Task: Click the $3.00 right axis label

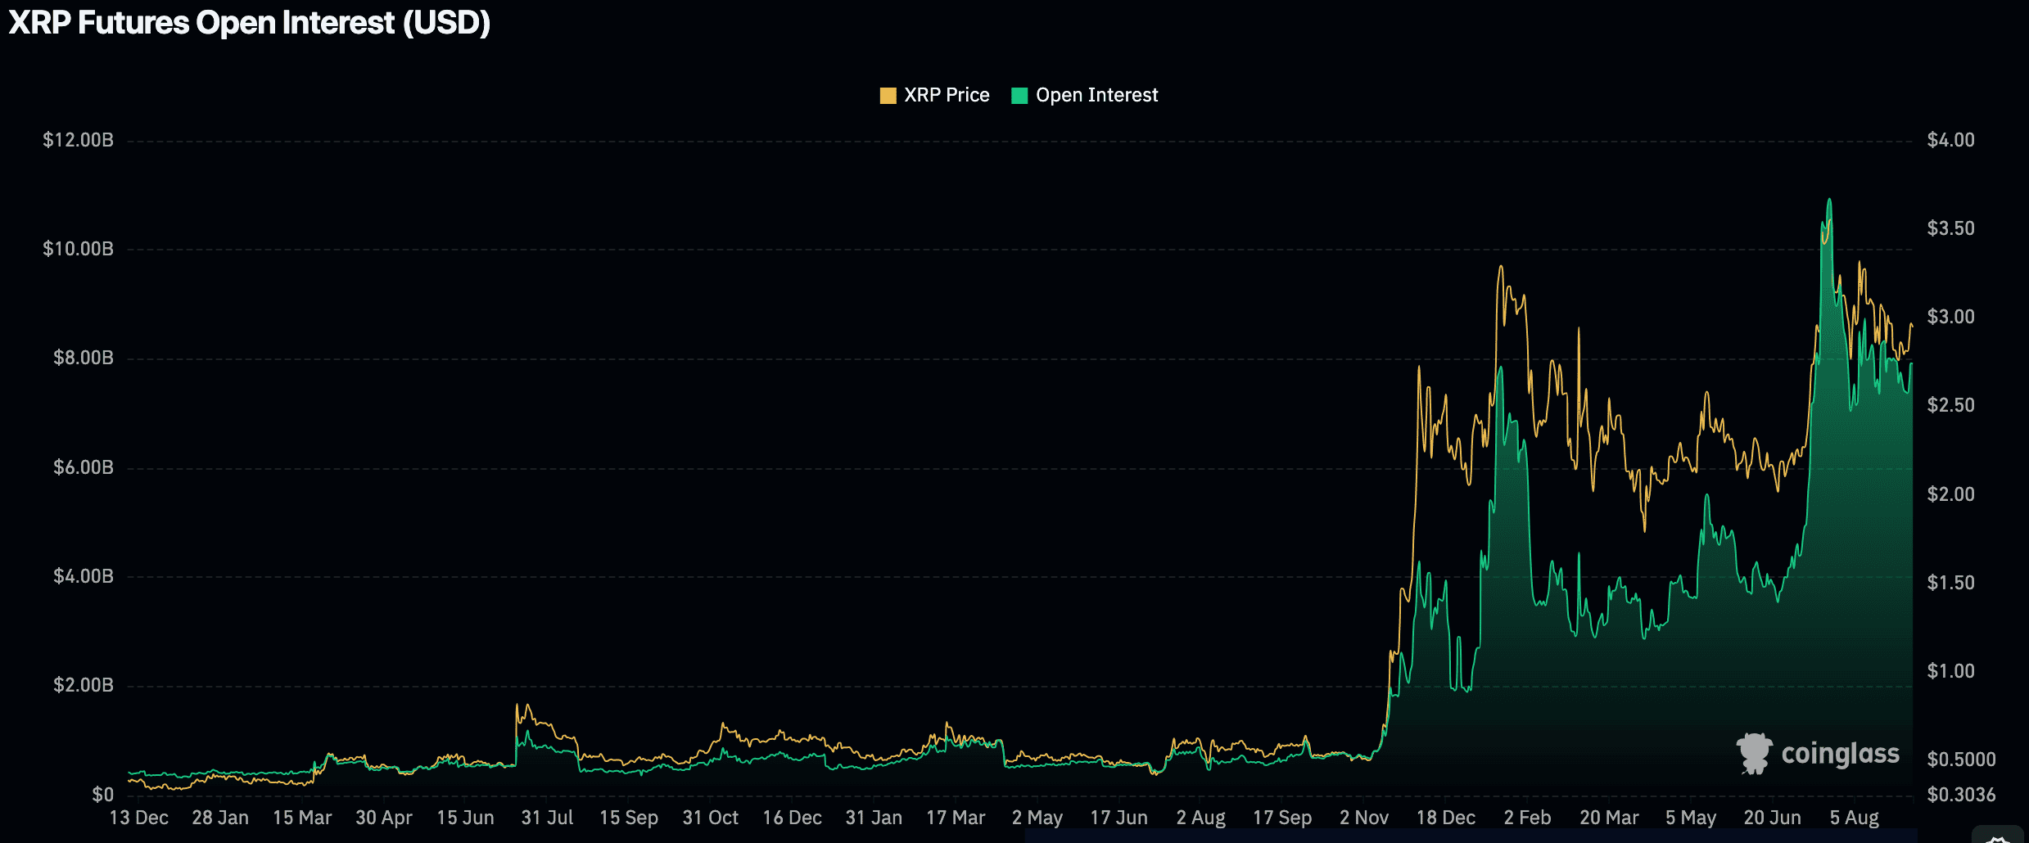Action: pos(1950,317)
